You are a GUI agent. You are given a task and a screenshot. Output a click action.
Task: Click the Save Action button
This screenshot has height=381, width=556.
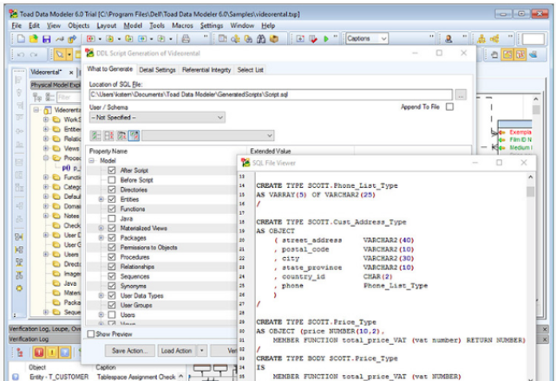click(x=130, y=351)
